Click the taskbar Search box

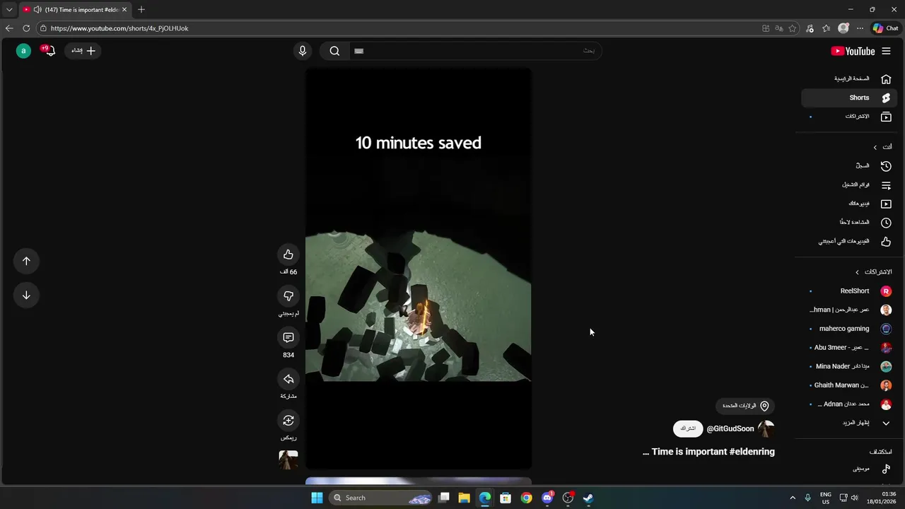coord(381,498)
